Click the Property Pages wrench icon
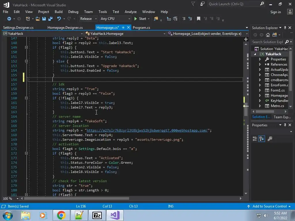 point(270,139)
